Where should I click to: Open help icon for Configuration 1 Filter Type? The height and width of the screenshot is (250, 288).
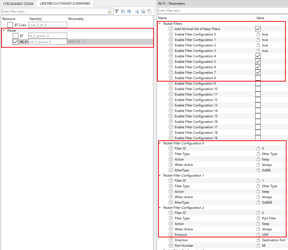[171, 186]
